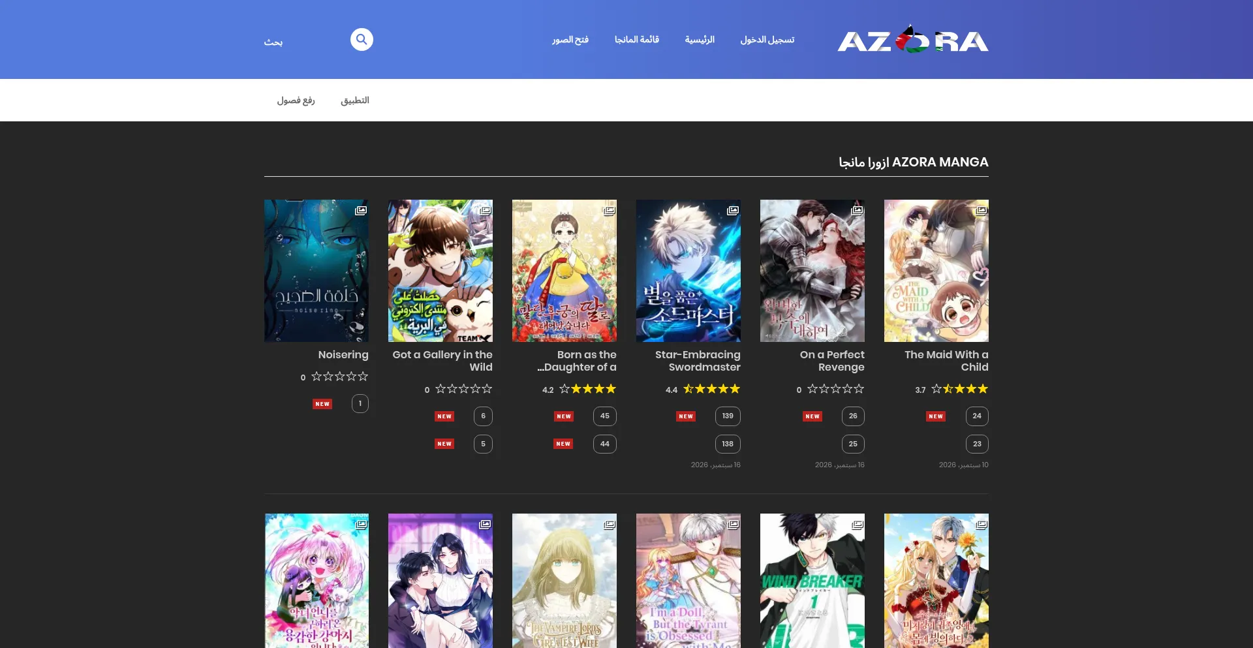Click gallery icon on I'm a Doll cover

[x=733, y=525]
